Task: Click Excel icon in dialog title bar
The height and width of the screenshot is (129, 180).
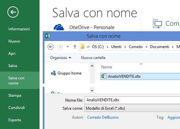Action: pyautogui.click(x=48, y=36)
